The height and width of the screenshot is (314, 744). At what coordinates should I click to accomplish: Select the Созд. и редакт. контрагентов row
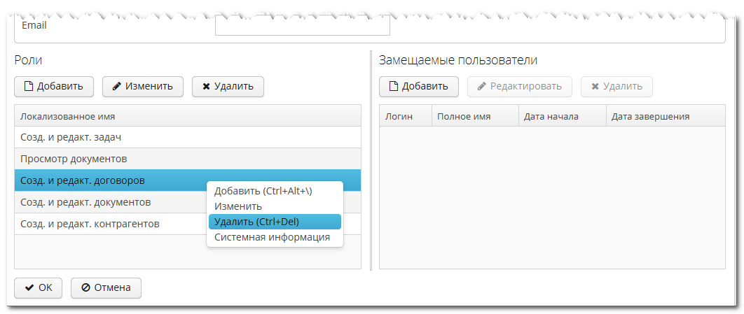(90, 224)
